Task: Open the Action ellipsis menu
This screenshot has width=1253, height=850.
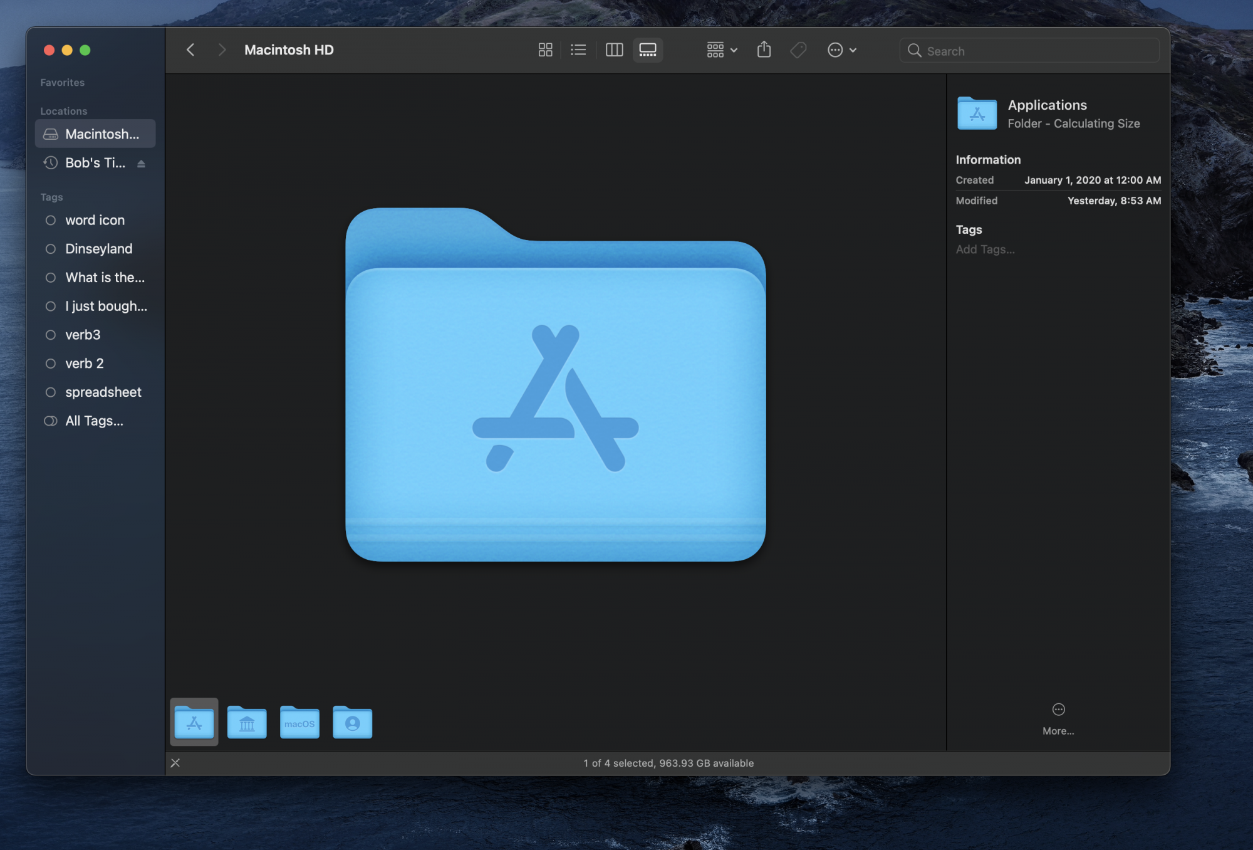Action: (x=841, y=50)
